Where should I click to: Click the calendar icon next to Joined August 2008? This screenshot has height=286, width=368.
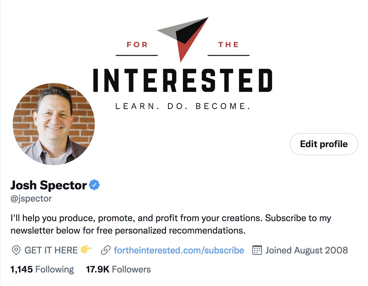point(257,250)
